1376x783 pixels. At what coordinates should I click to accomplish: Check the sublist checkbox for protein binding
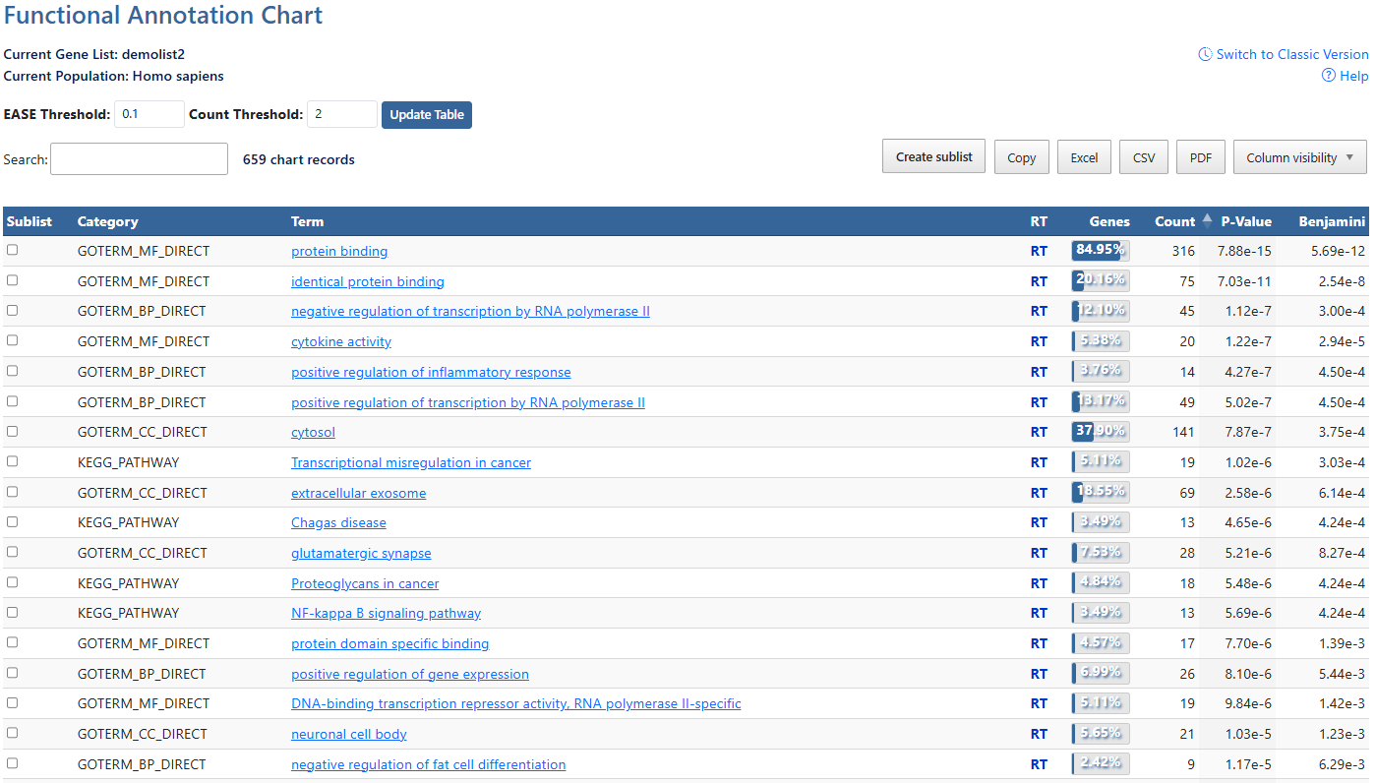pos(12,250)
